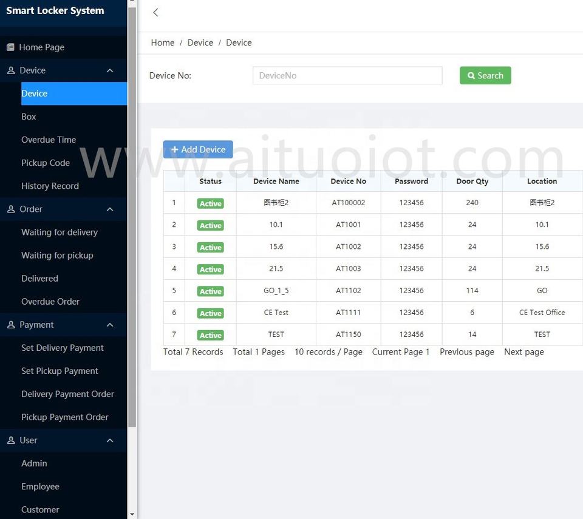Click Active status badge for AT1150
Screen dimensions: 583x519
(x=211, y=335)
